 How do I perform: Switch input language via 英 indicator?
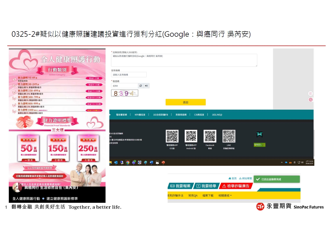point(294,163)
